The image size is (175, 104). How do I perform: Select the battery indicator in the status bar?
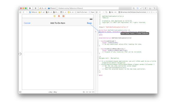91,19
